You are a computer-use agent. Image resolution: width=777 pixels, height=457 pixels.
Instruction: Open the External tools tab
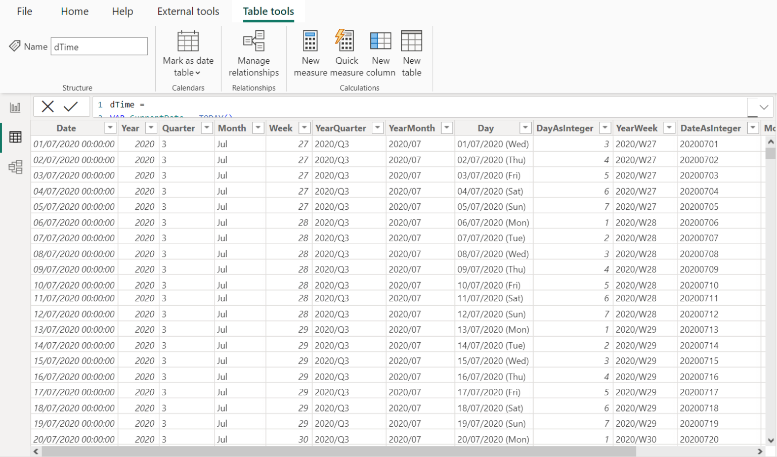tap(188, 11)
